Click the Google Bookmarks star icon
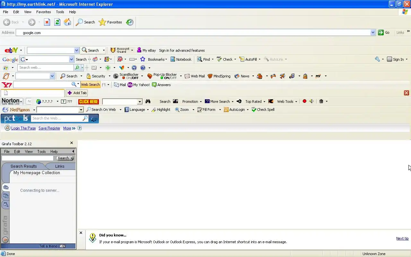The height and width of the screenshot is (257, 411). point(143,59)
